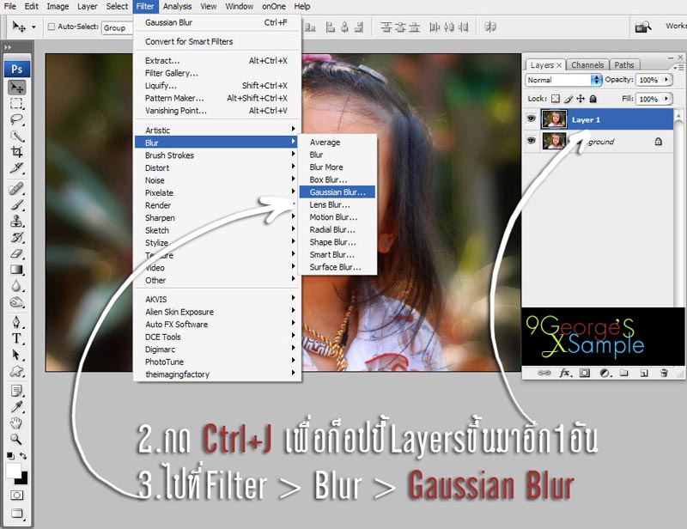Click the Opacity value field
This screenshot has width=687, height=529.
[x=649, y=80]
